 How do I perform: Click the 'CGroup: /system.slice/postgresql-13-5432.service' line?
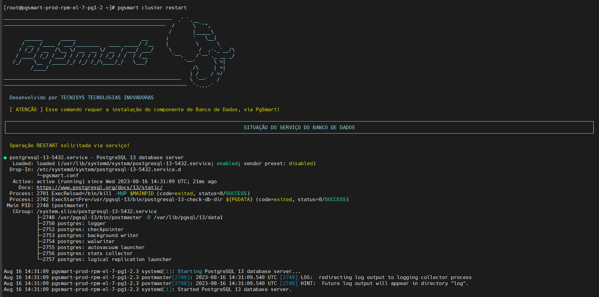coord(85,211)
